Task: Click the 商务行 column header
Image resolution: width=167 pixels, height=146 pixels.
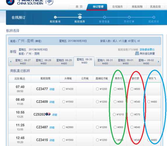Action: click(x=119, y=79)
